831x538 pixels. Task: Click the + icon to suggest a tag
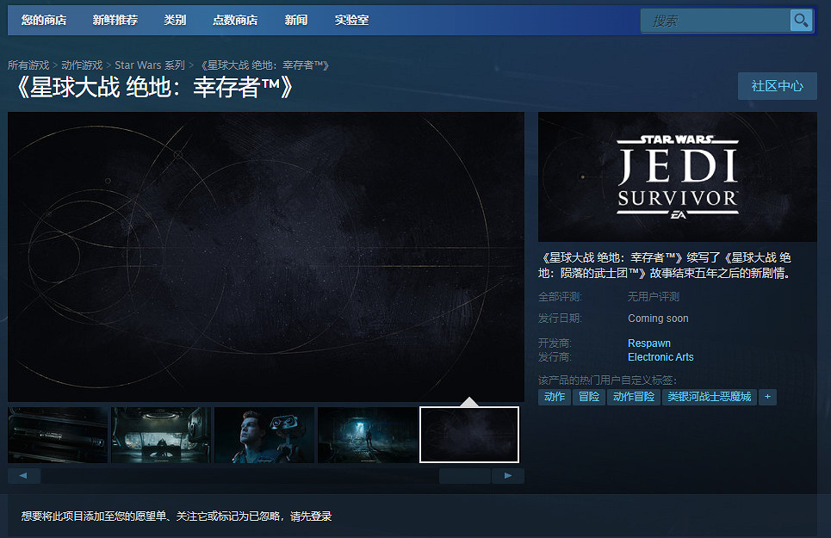tap(767, 397)
